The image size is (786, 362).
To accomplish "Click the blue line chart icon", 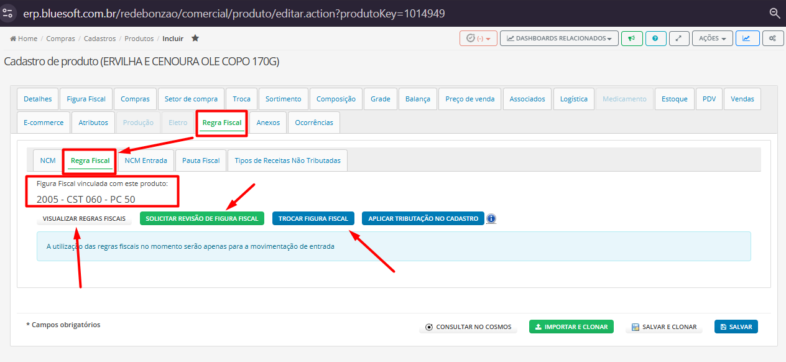I will 747,39.
